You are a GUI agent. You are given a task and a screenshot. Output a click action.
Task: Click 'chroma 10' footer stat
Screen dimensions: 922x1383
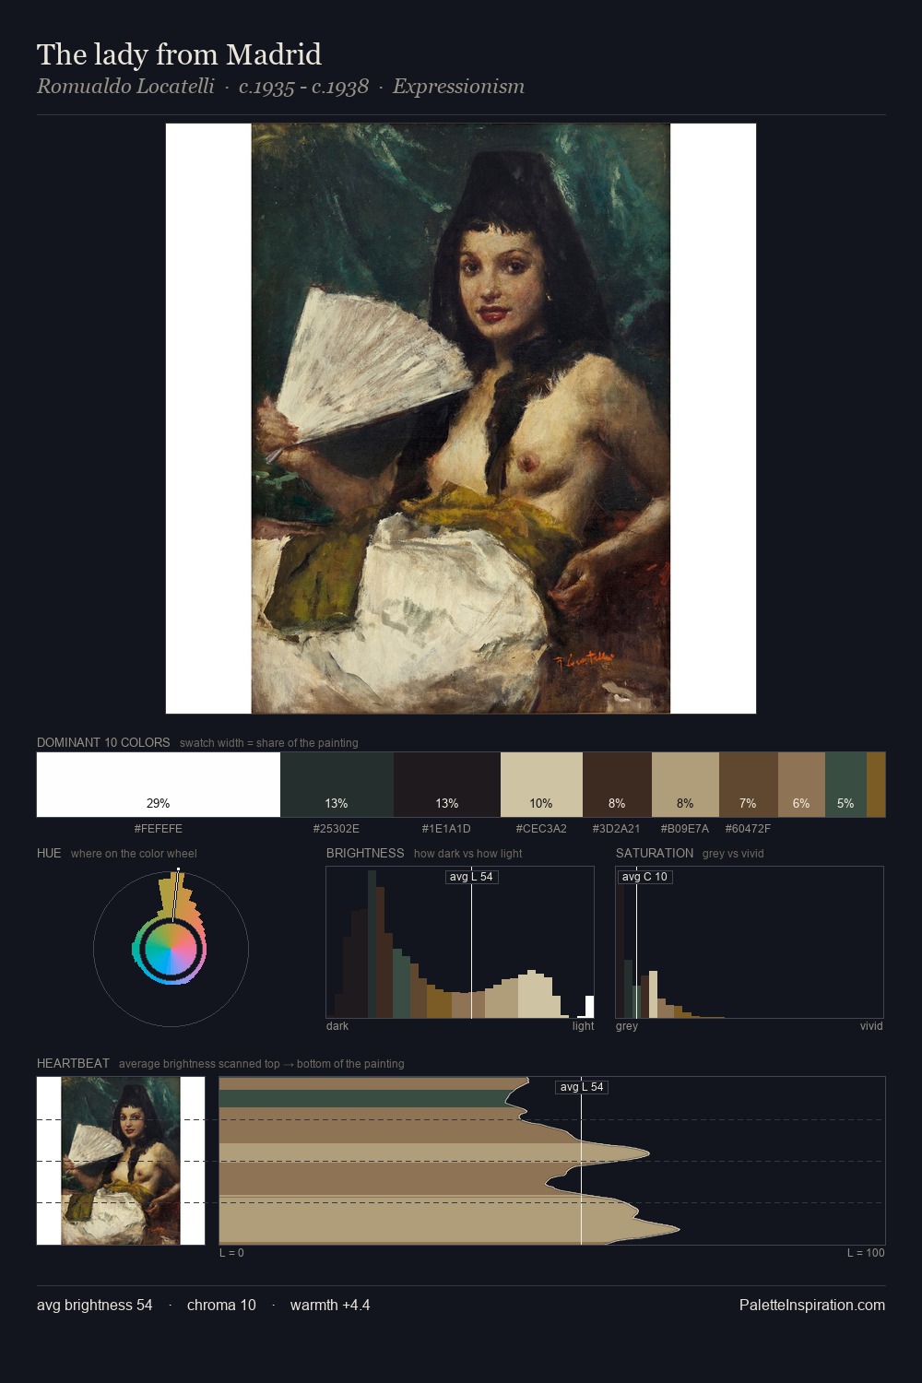pos(221,1305)
